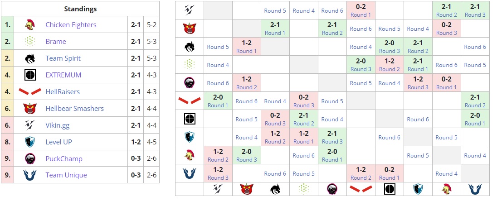Visit the Team Unique team name link
Image resolution: width=497 pixels, height=201 pixels.
tap(66, 175)
